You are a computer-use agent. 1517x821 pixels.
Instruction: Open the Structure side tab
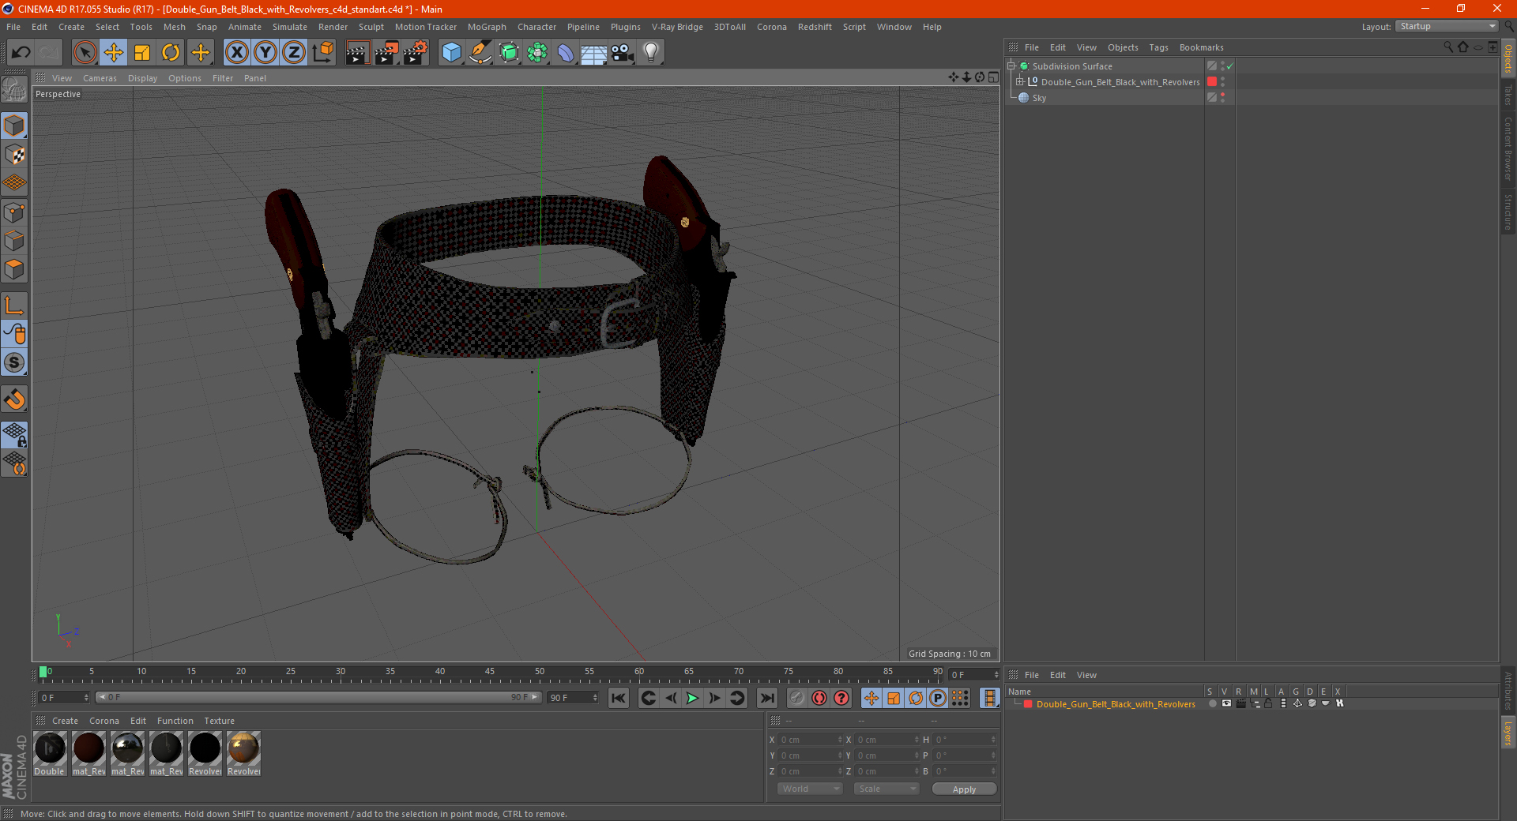[1508, 212]
